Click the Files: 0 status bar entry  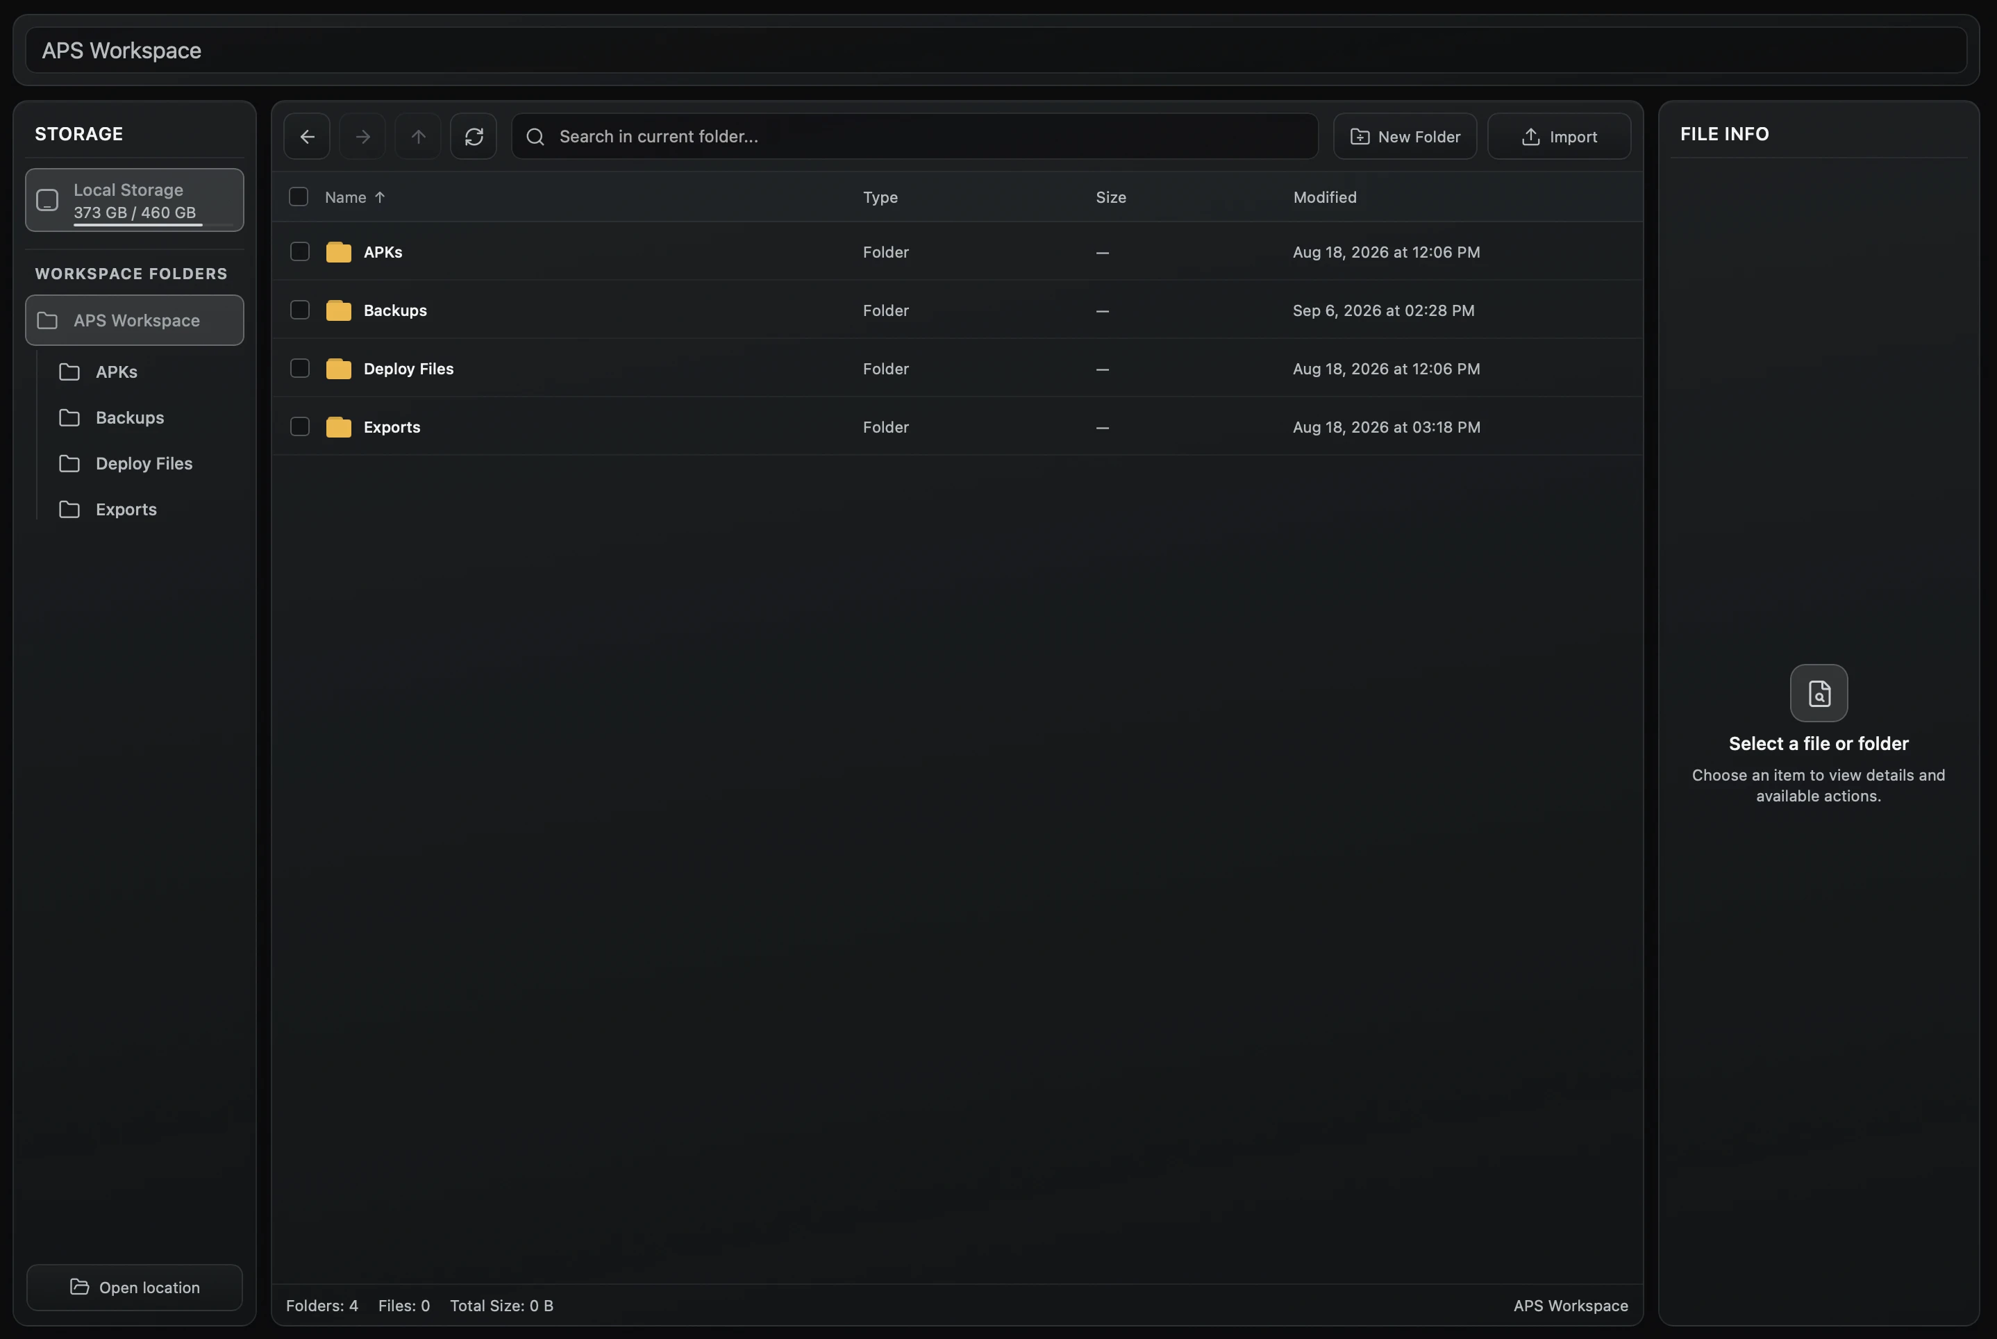coord(404,1306)
